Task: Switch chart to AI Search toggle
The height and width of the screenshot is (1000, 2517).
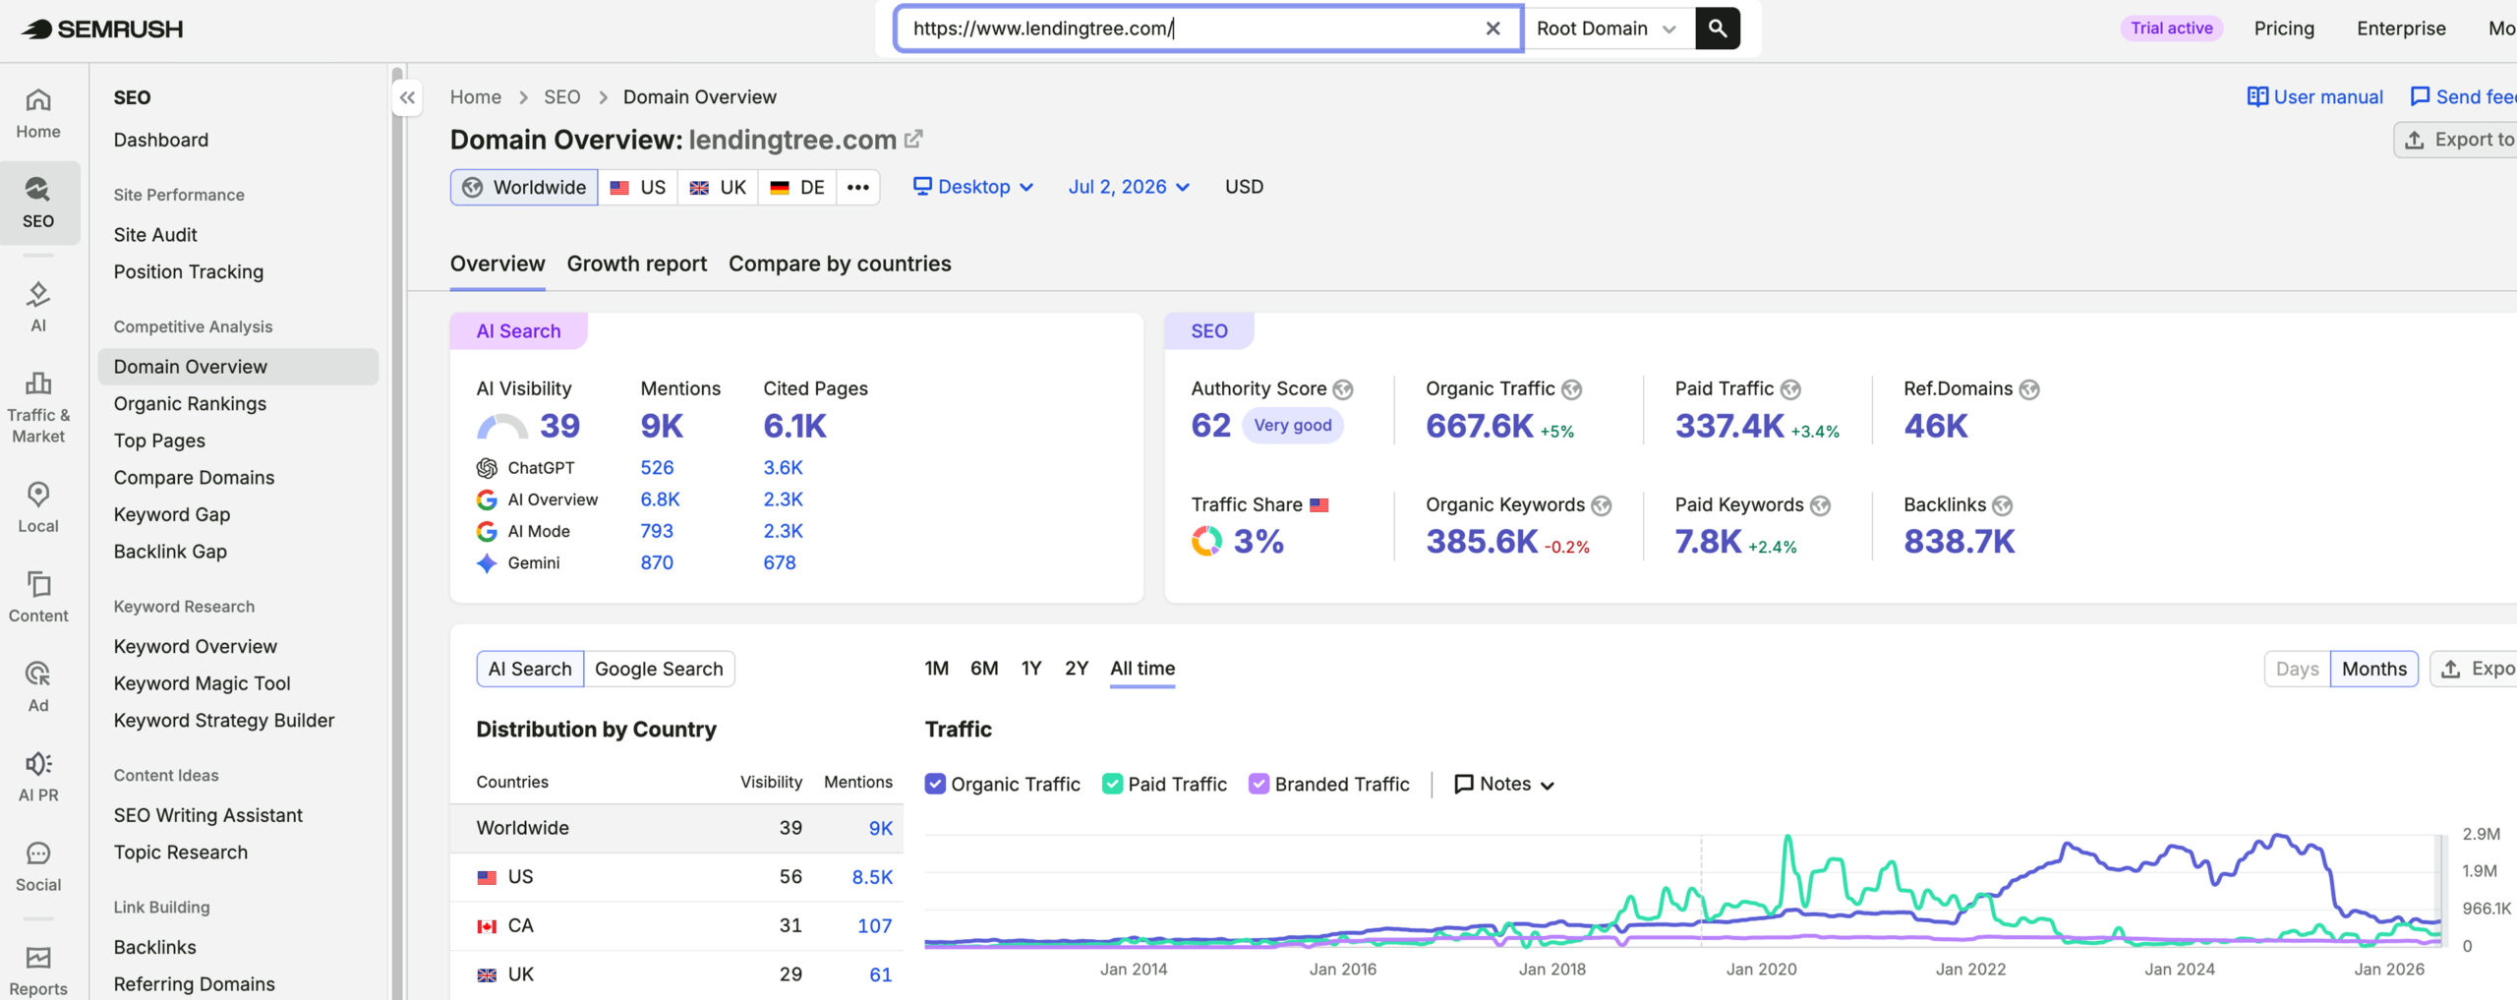Action: [530, 669]
